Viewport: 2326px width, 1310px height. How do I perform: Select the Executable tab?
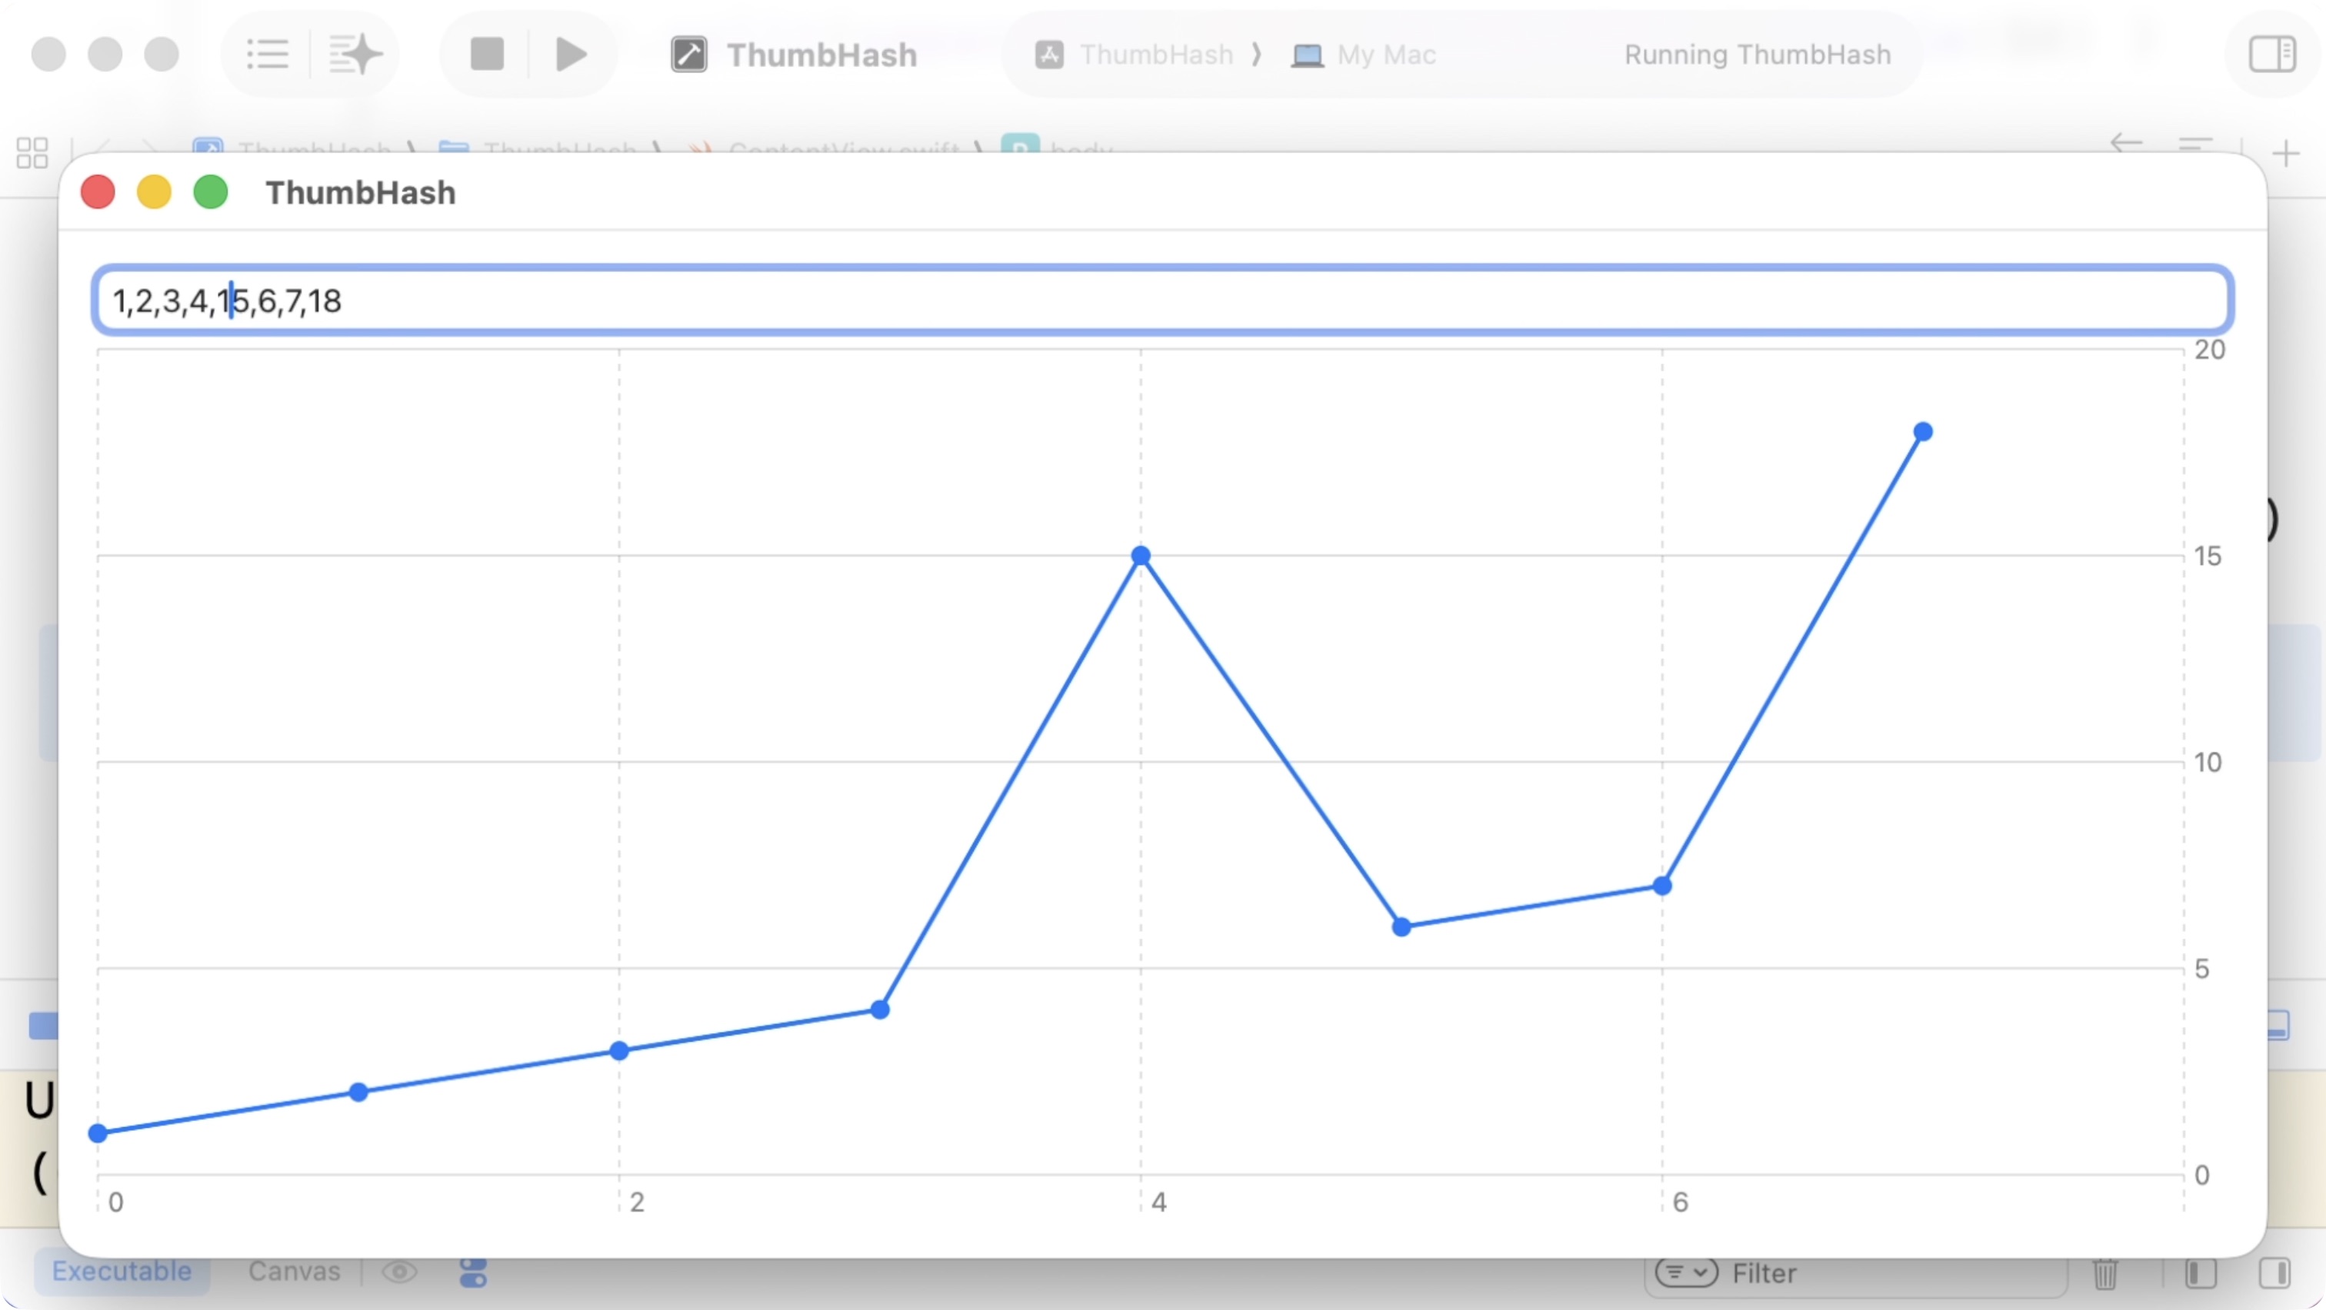click(121, 1272)
